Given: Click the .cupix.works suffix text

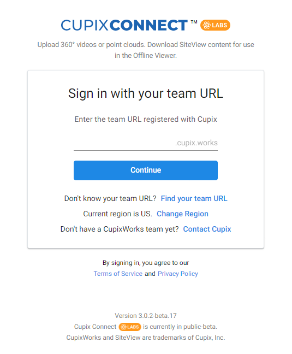Looking at the screenshot, I should pos(196,143).
